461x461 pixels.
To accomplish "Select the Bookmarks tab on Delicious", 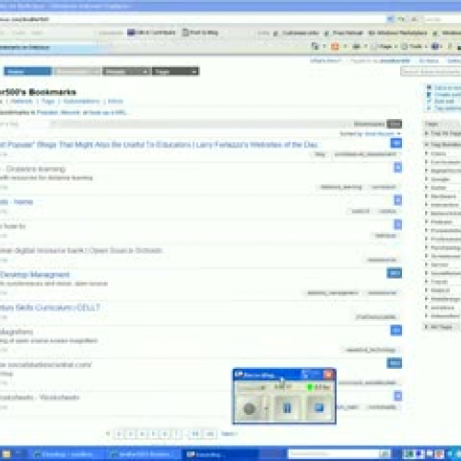I will coord(77,71).
